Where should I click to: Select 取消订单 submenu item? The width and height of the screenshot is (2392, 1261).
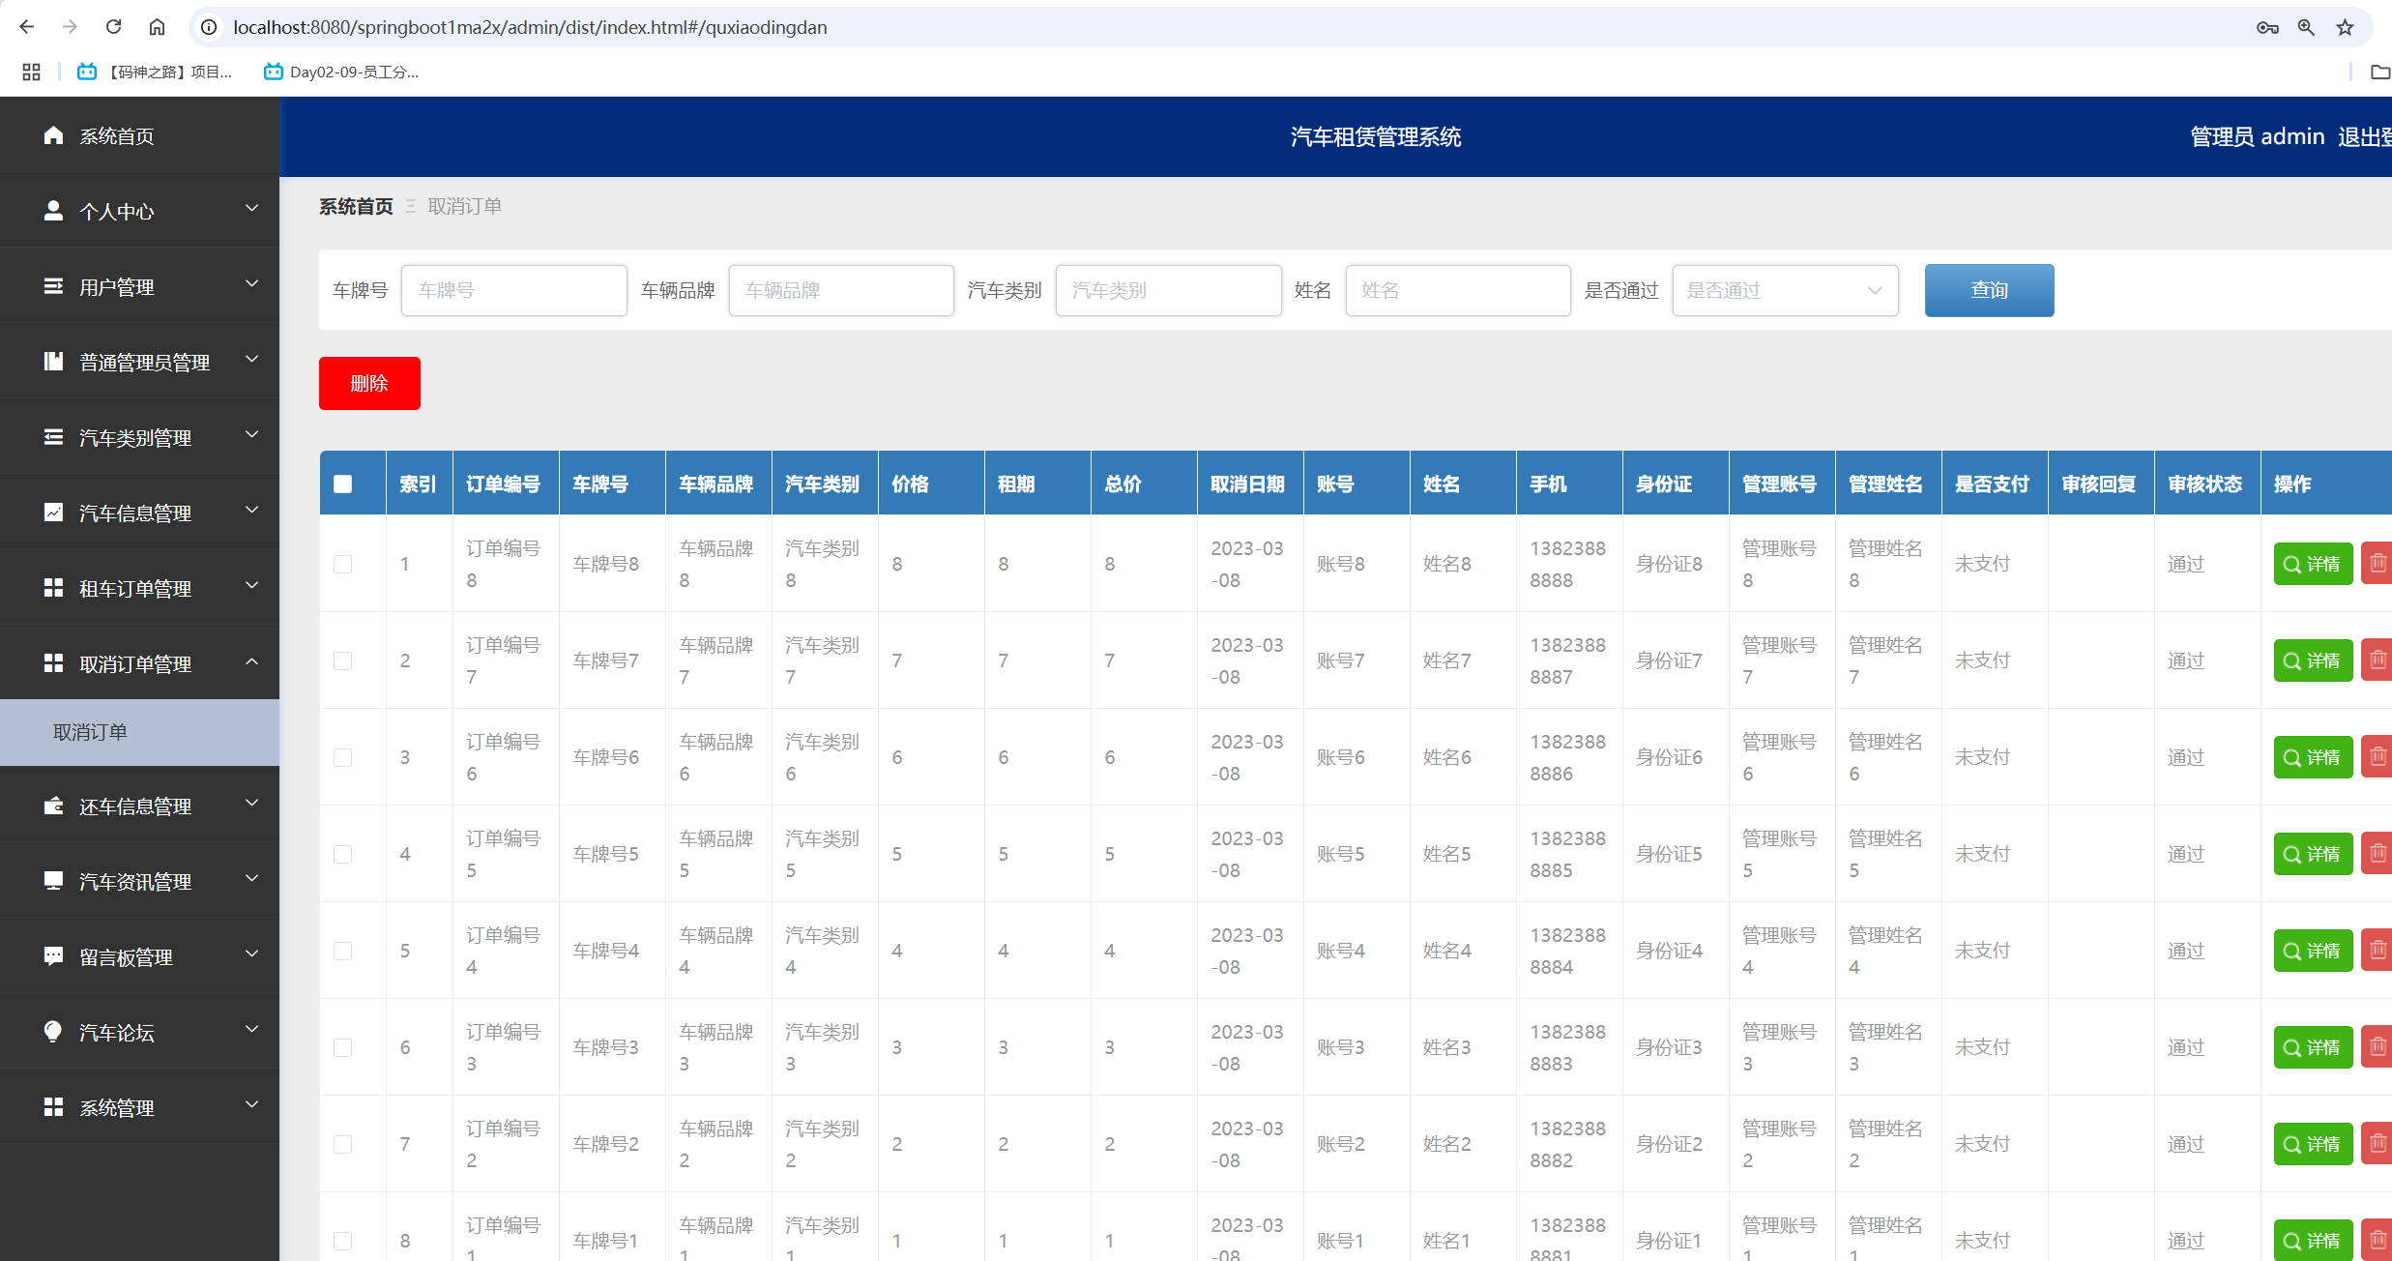point(140,732)
